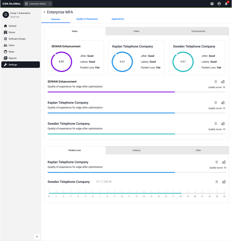232x241 pixels.
Task: Click the 97.77.238.58 IP address text
Action: coord(104,182)
